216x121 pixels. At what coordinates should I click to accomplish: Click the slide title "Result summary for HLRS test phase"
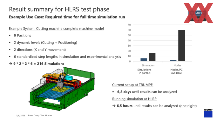pyautogui.click(x=59, y=9)
